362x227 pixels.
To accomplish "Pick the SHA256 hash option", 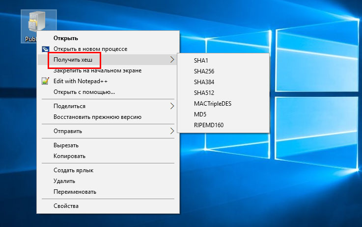I will [x=204, y=71].
